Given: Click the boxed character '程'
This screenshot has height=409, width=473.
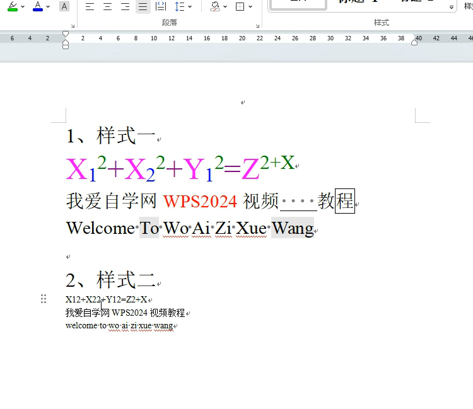Looking at the screenshot, I should (345, 201).
